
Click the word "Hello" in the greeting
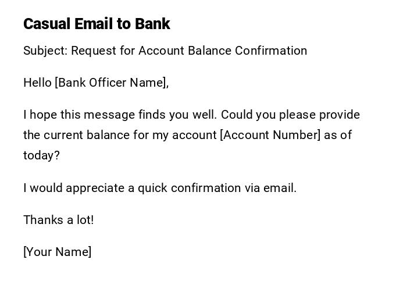pos(37,83)
